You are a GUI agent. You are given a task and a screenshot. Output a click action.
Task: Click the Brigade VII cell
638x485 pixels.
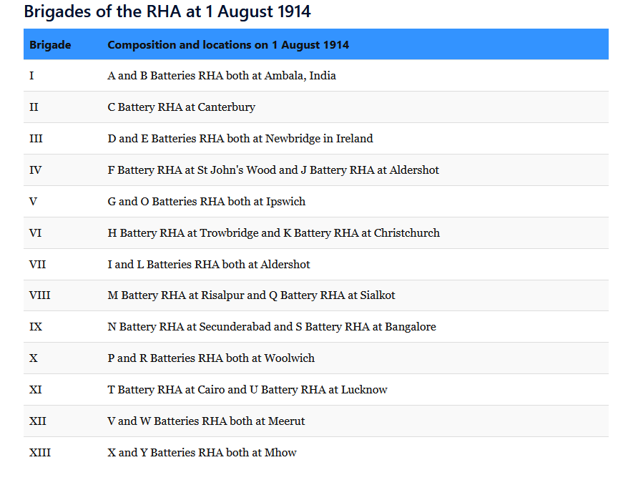click(37, 265)
